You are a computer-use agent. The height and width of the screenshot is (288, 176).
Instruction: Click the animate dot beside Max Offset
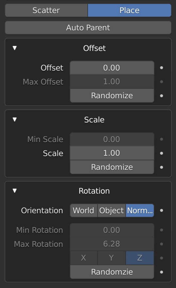point(162,82)
